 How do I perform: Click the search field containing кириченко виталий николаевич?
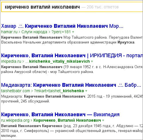(72, 7)
